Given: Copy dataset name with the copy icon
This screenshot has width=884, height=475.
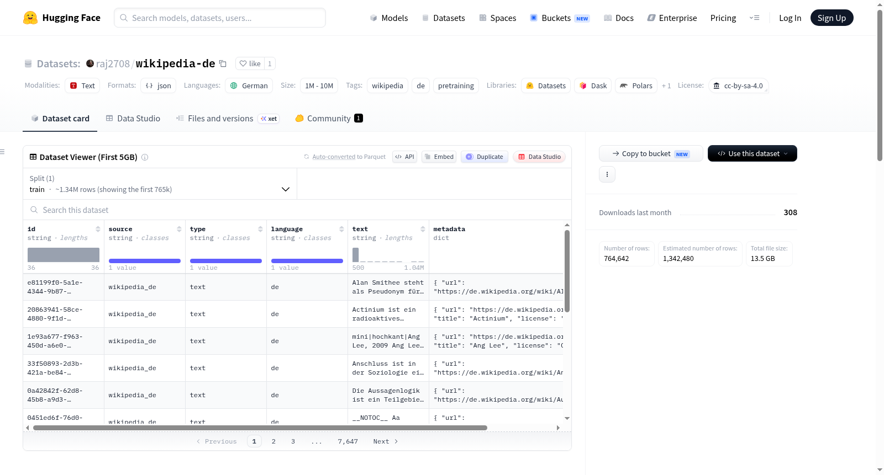Looking at the screenshot, I should coord(223,63).
